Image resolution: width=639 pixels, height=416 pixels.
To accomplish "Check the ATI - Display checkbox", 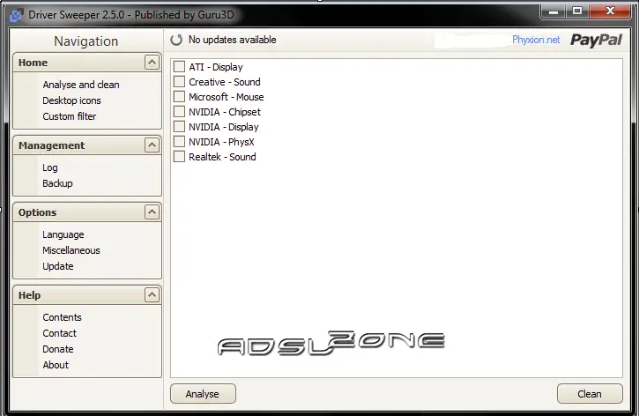I will click(179, 66).
